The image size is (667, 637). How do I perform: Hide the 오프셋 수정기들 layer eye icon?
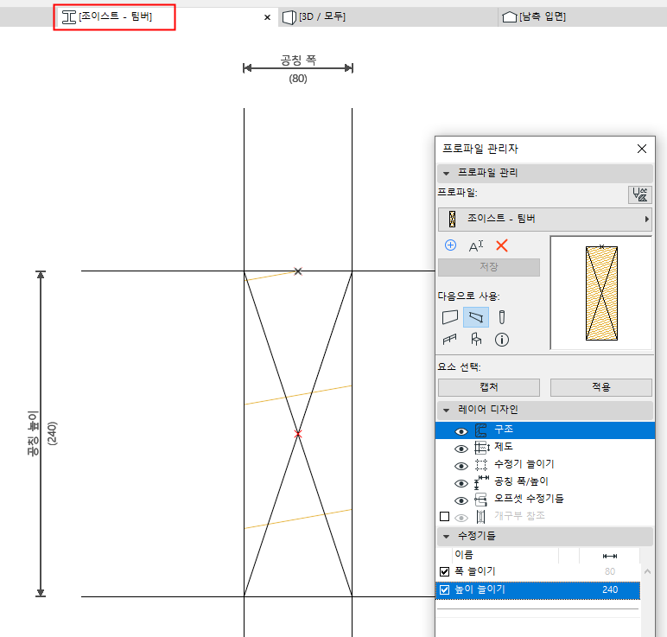[x=461, y=500]
